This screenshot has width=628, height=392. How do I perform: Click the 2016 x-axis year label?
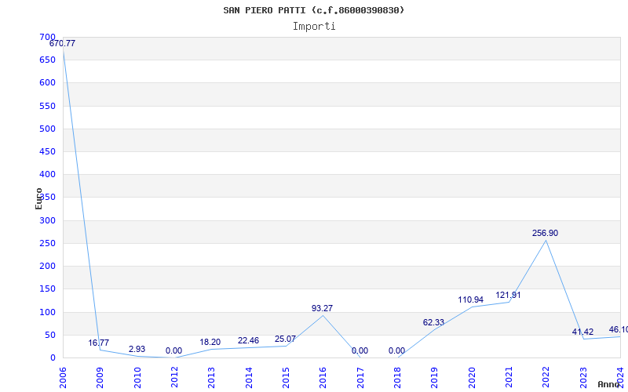coord(323,377)
